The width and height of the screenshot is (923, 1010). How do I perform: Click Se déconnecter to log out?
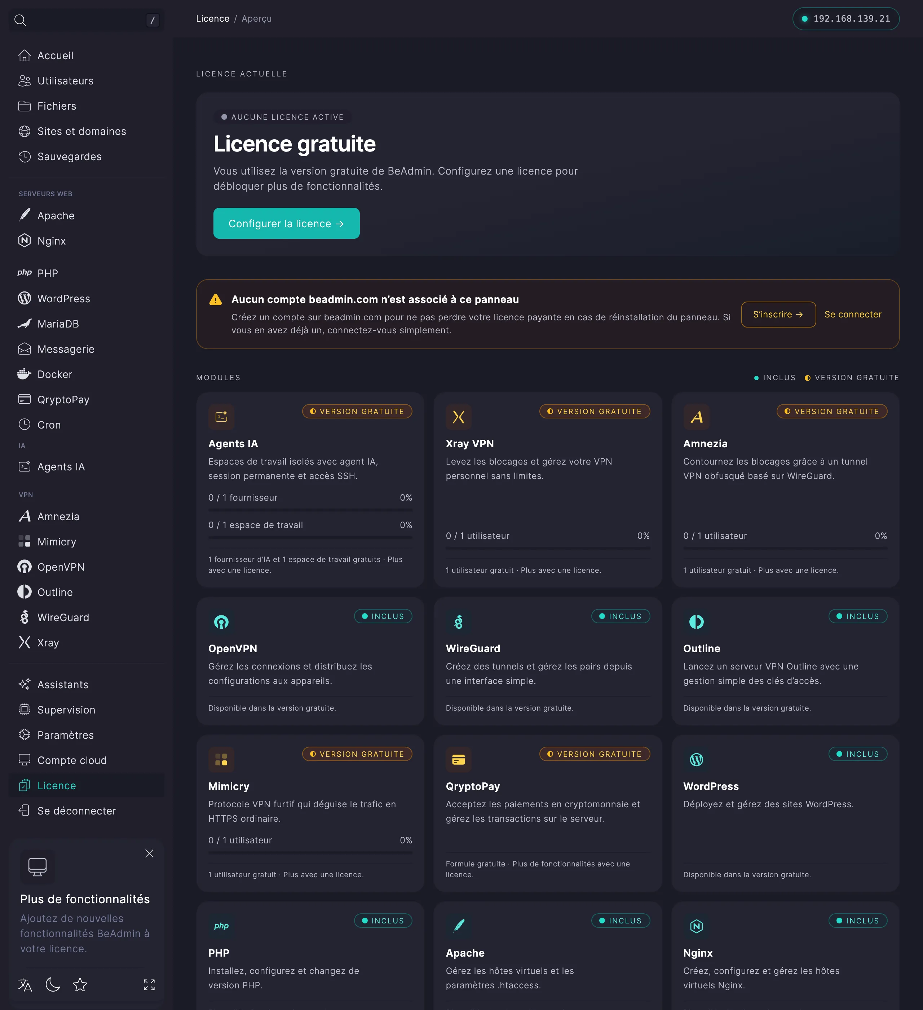point(86,811)
